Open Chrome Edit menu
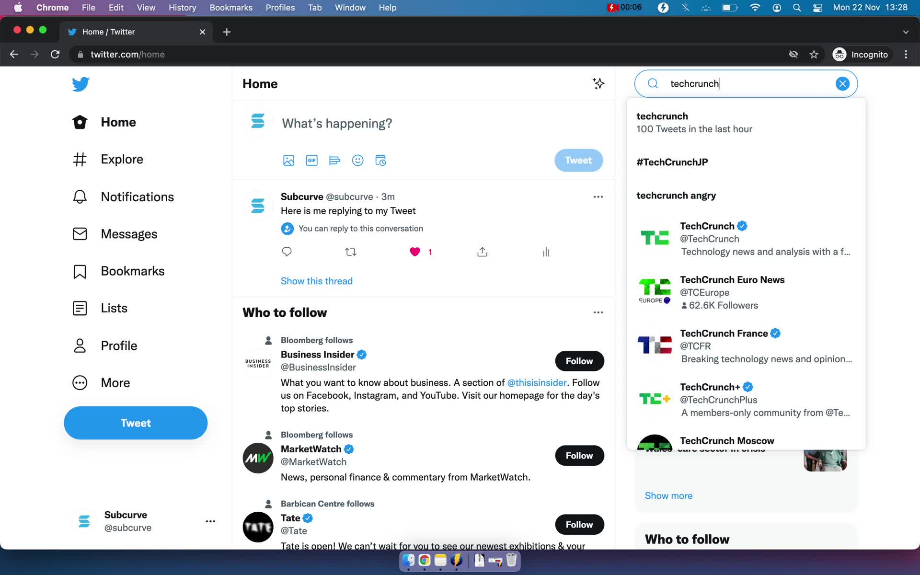 pyautogui.click(x=116, y=8)
